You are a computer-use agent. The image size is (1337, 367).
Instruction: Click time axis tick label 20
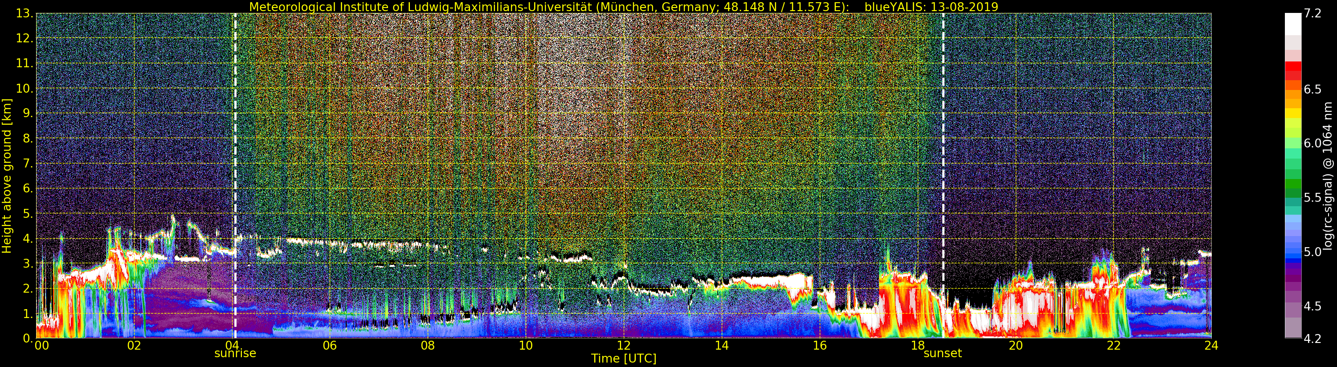(x=1016, y=346)
